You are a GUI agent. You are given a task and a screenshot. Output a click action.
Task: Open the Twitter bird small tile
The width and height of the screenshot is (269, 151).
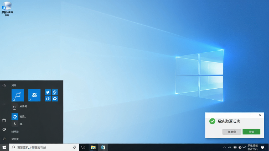point(48,92)
